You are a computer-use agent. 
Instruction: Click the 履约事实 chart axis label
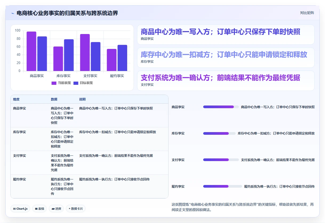[x=117, y=76]
